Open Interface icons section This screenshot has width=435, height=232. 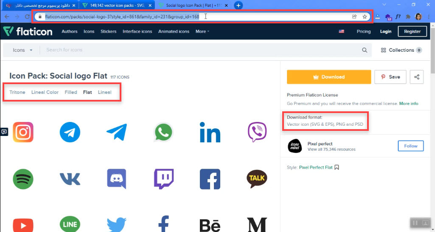point(138,31)
